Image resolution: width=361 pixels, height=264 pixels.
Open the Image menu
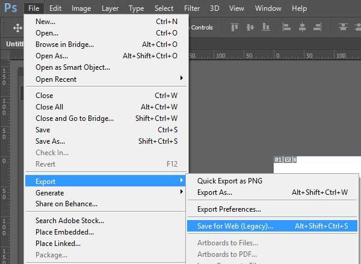point(81,8)
